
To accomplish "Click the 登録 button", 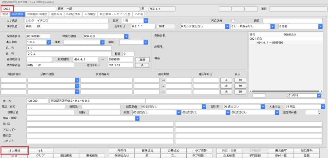I will [x=307, y=155].
